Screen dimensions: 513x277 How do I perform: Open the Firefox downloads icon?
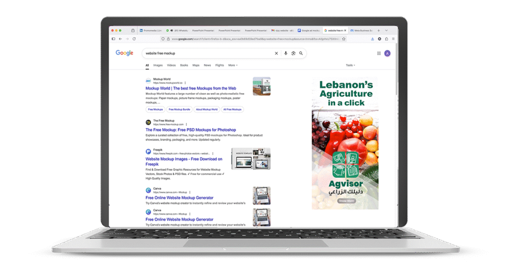tap(373, 39)
